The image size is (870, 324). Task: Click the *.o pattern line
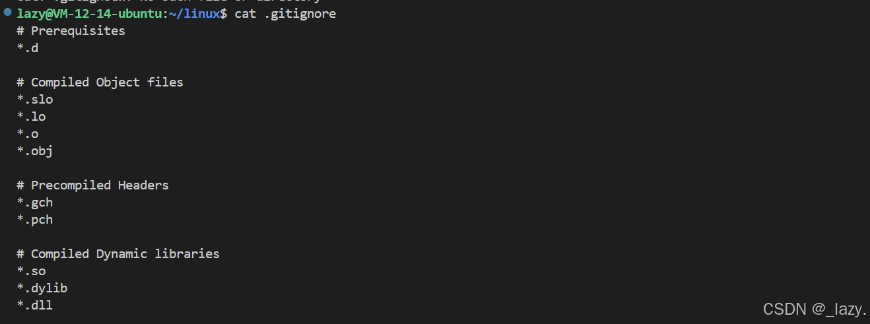28,134
